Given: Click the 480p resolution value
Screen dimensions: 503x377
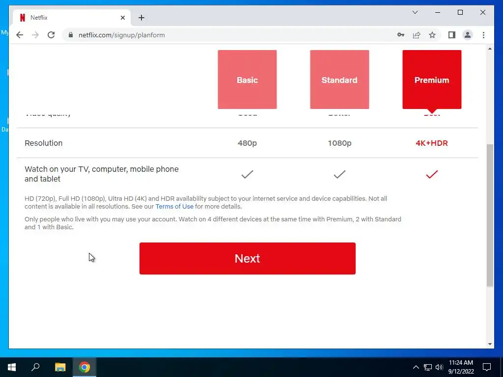Looking at the screenshot, I should point(247,143).
